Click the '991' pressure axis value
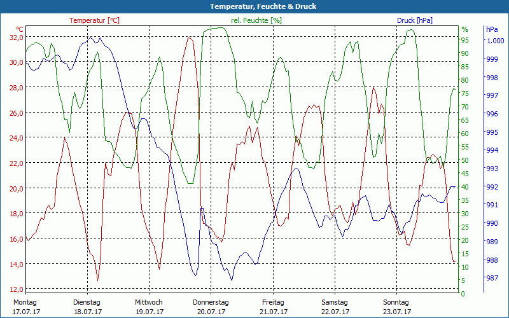Image resolution: width=509 pixels, height=318 pixels. pyautogui.click(x=492, y=205)
